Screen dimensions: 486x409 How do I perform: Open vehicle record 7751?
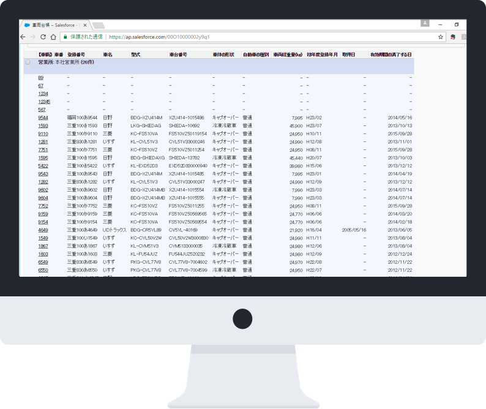[x=43, y=150]
